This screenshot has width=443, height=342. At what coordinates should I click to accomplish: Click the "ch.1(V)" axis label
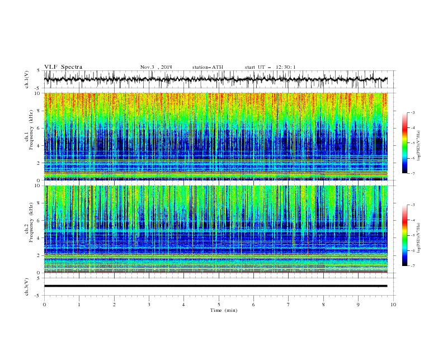[27, 79]
